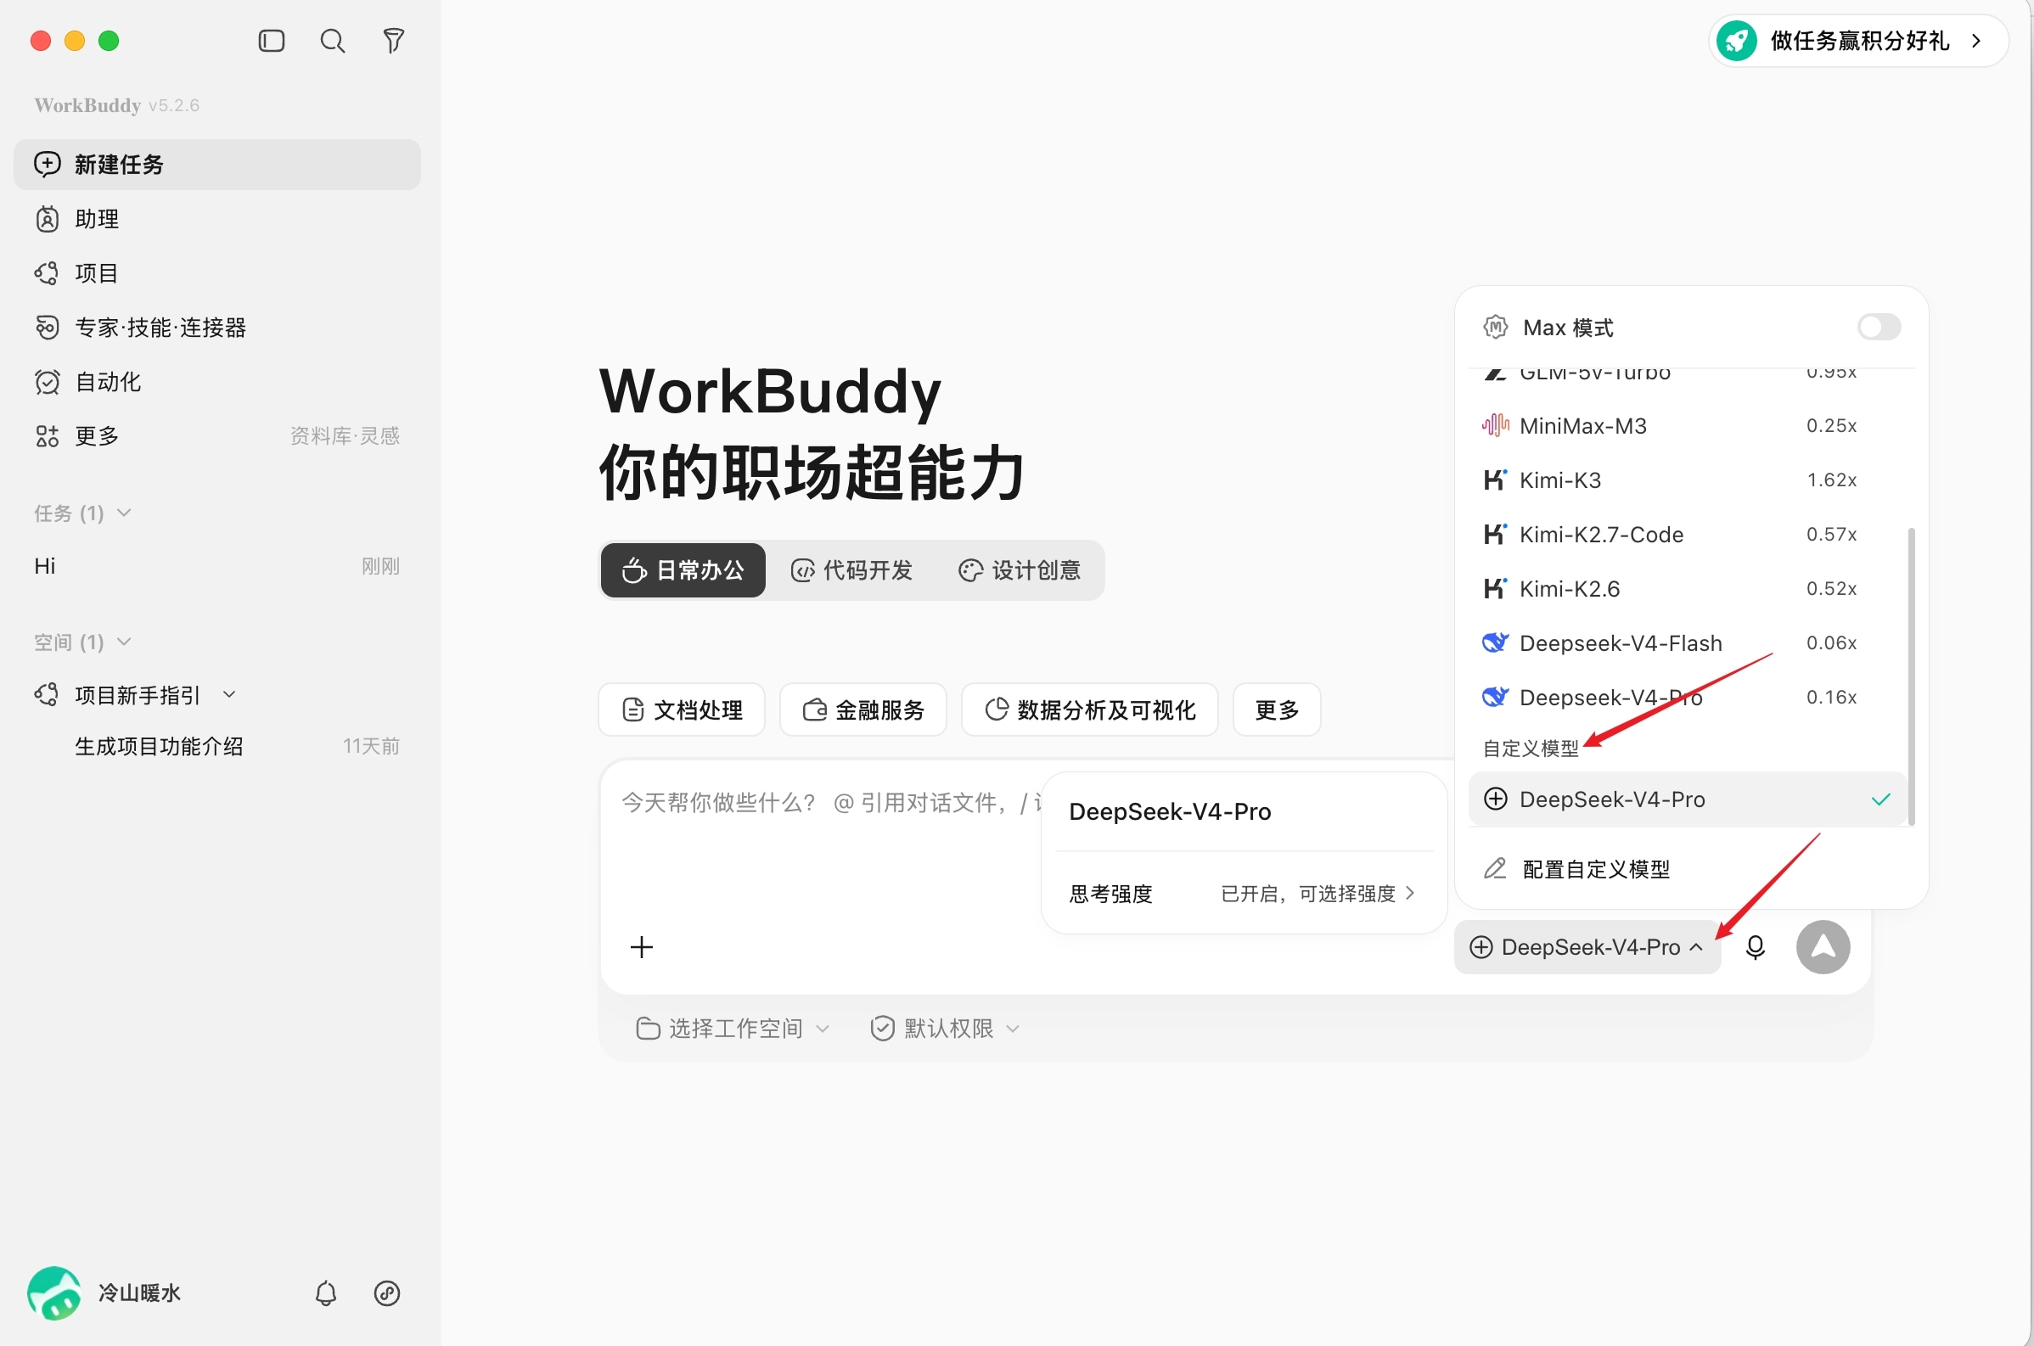
Task: Click the Kimi-K3 logo icon
Action: 1495,480
